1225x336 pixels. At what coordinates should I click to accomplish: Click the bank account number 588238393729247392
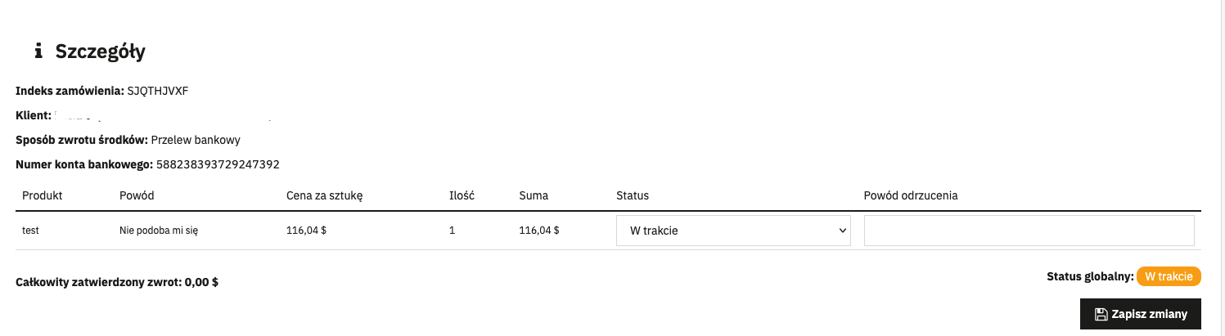218,164
